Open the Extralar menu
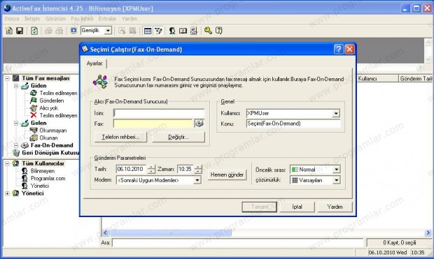Image resolution: width=434 pixels, height=259 pixels. [107, 18]
